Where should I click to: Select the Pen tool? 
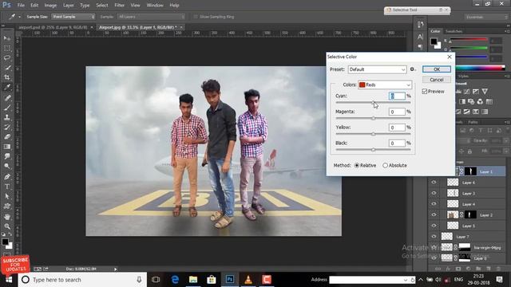(7, 177)
